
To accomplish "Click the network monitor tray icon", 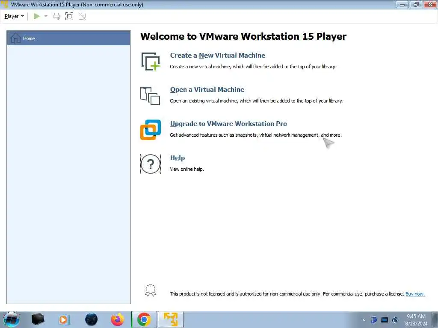I will click(x=385, y=320).
